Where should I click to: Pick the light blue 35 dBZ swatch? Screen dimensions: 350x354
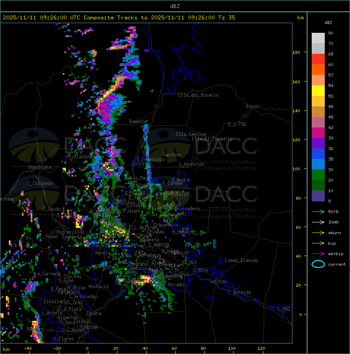coord(318,164)
